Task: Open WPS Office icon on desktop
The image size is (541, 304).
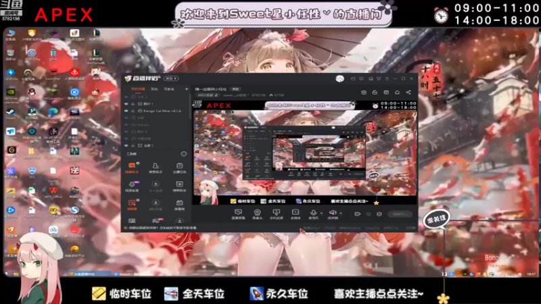Action: coord(53,192)
